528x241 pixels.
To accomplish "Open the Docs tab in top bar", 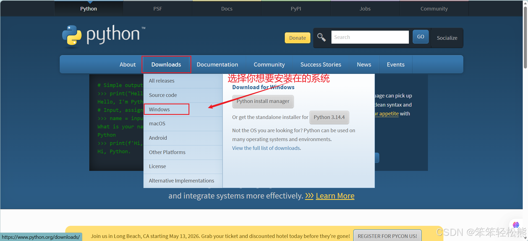I will pyautogui.click(x=227, y=9).
